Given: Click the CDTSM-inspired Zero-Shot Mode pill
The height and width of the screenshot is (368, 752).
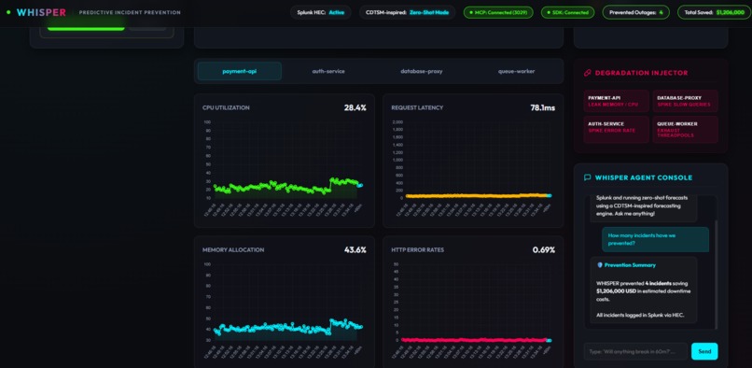Looking at the screenshot, I should [407, 12].
